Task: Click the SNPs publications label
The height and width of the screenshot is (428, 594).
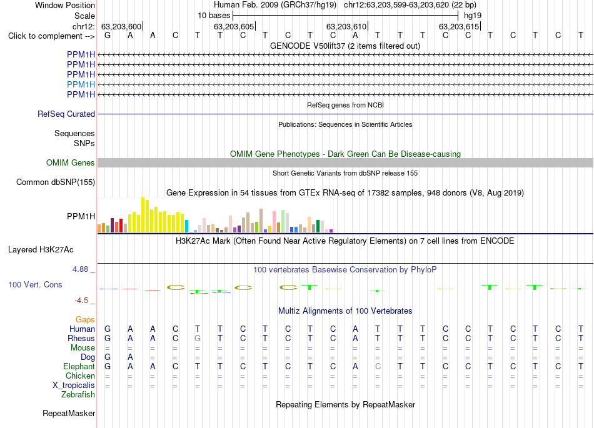Action: (84, 144)
